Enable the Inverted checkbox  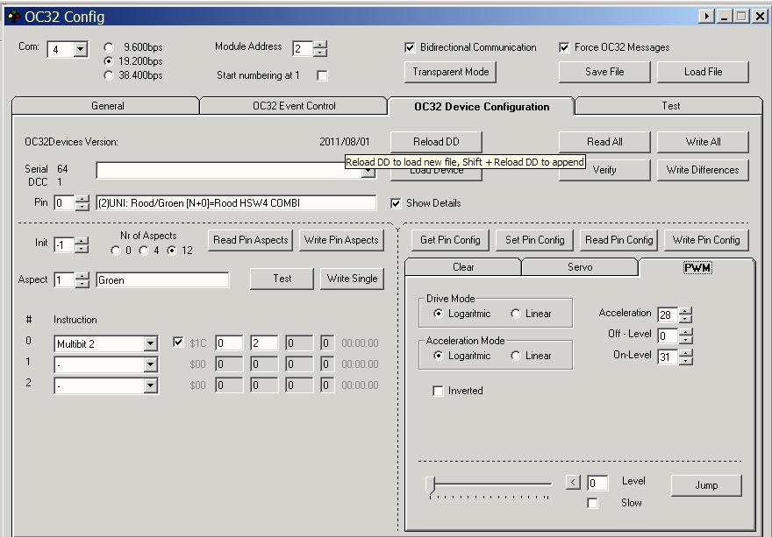(439, 391)
